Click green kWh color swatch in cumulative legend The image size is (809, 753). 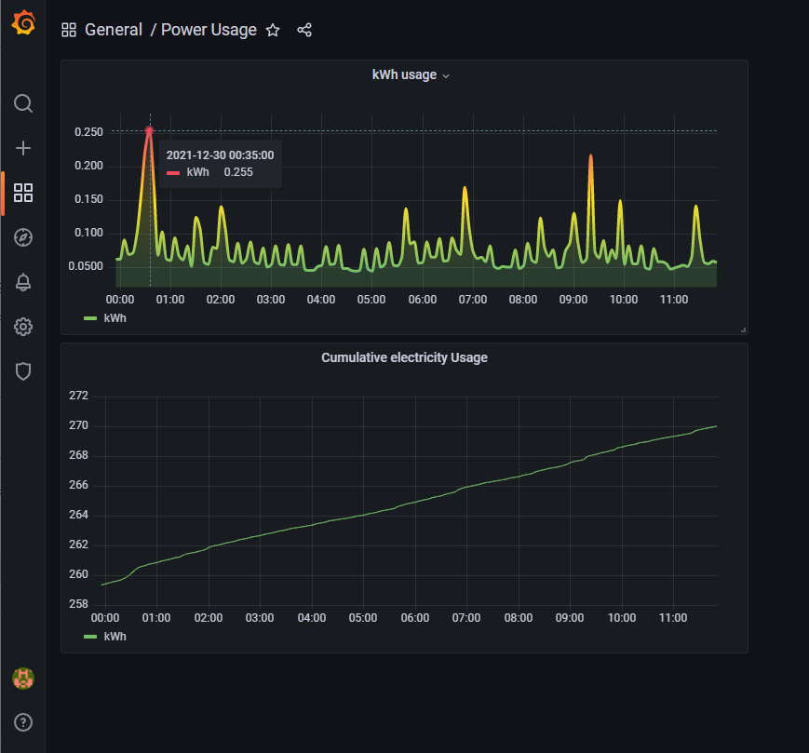tap(90, 637)
